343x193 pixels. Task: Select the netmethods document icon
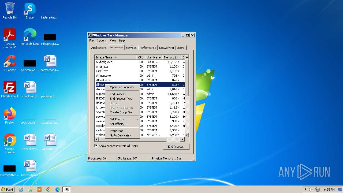click(x=50, y=63)
